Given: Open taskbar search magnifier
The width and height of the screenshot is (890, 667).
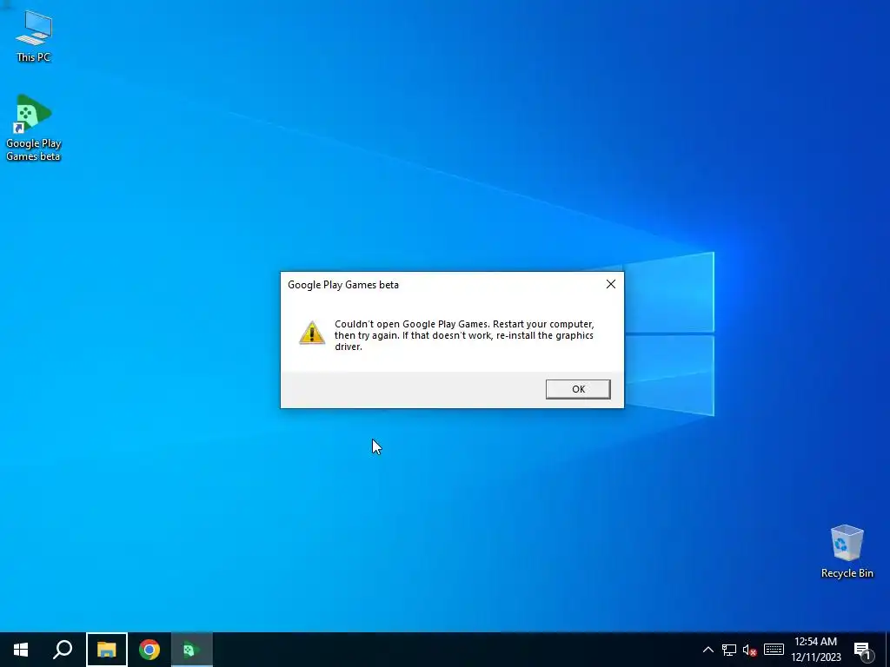Looking at the screenshot, I should [63, 650].
